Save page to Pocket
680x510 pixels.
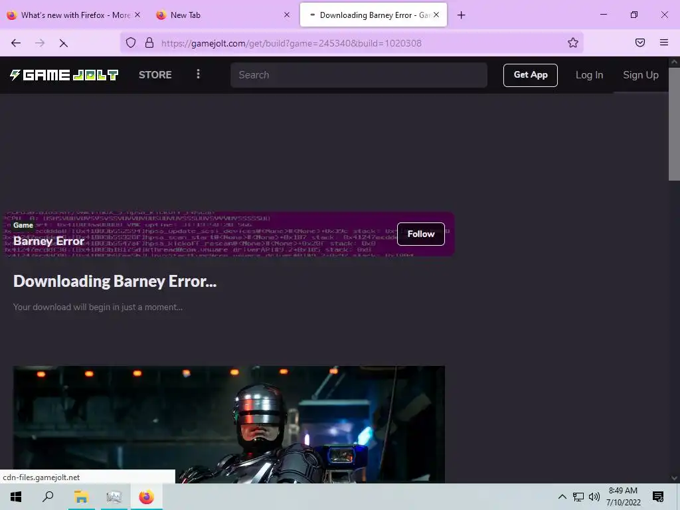tap(640, 42)
